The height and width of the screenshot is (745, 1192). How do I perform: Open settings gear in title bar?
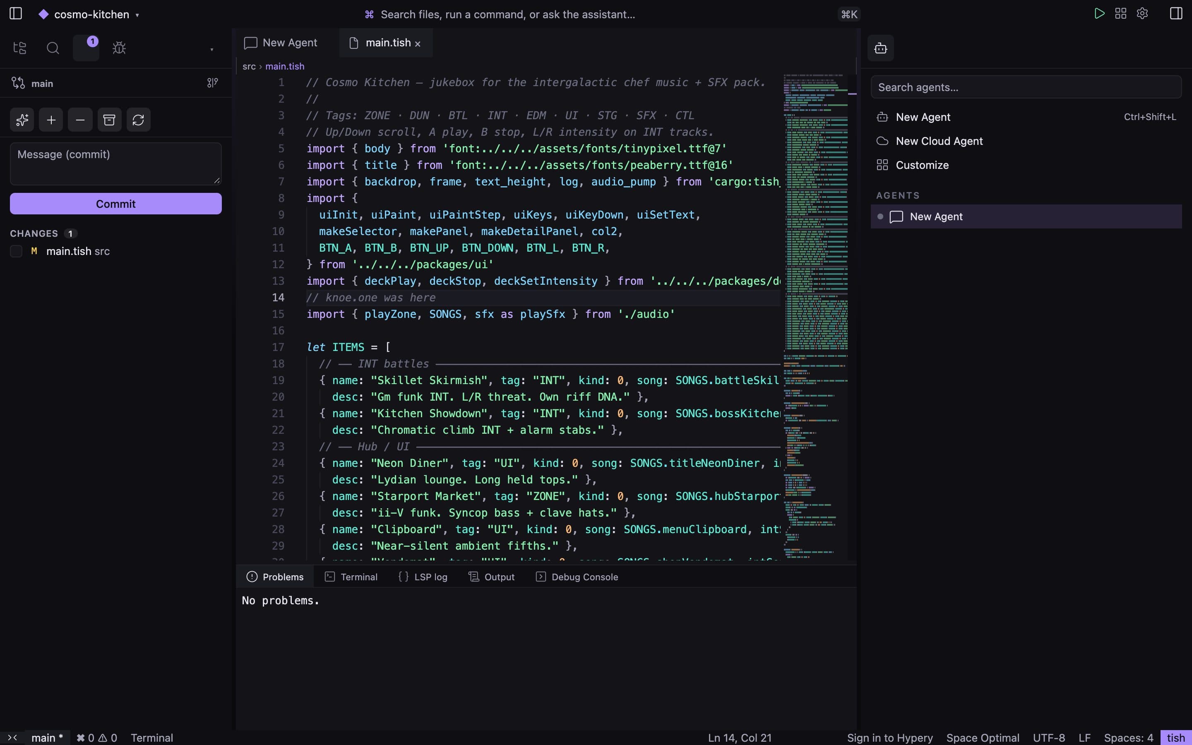(1142, 13)
